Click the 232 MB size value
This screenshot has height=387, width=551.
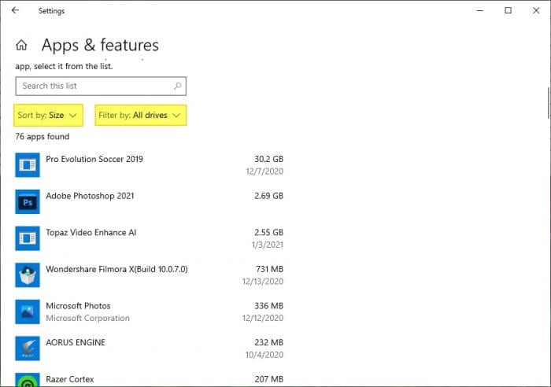pyautogui.click(x=269, y=343)
